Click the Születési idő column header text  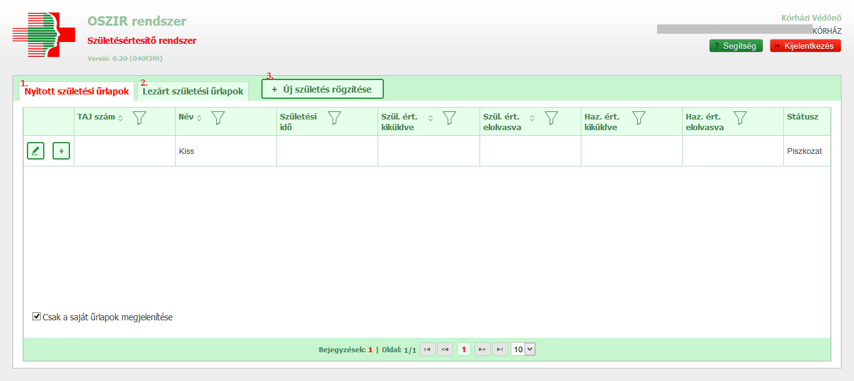[x=298, y=121]
